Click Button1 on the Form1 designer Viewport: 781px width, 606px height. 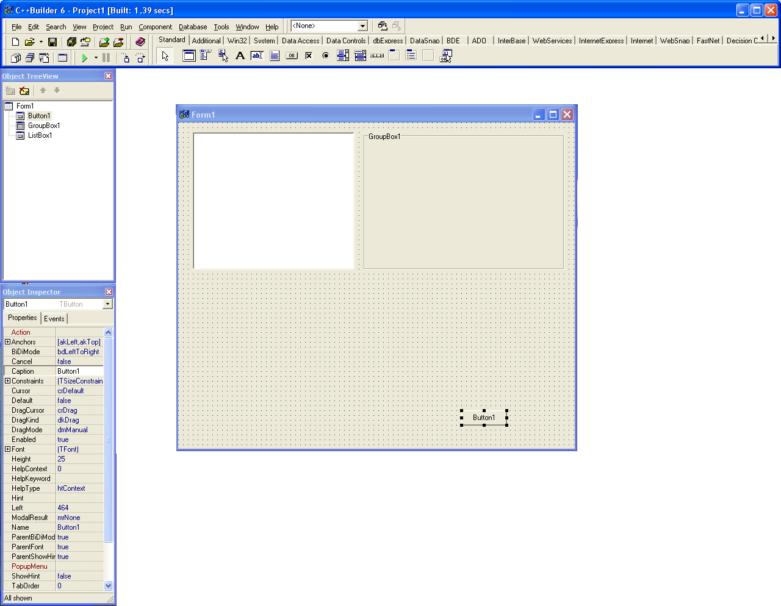click(484, 418)
